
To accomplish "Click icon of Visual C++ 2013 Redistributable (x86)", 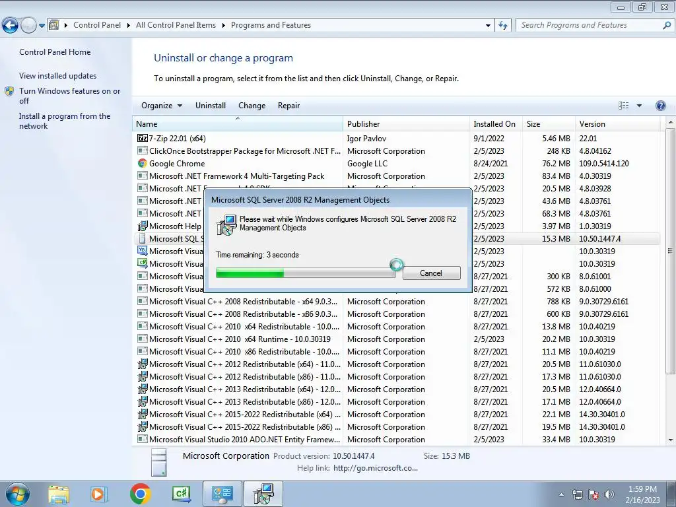I will tap(143, 402).
